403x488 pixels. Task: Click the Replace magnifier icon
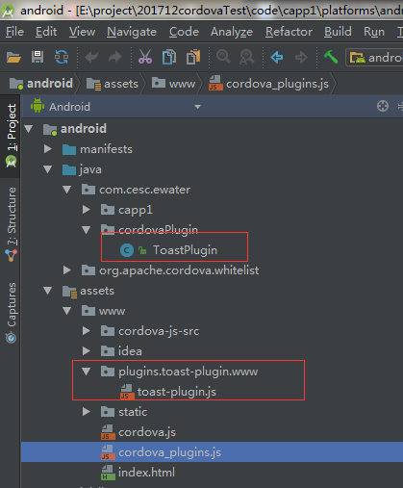pyautogui.click(x=247, y=58)
